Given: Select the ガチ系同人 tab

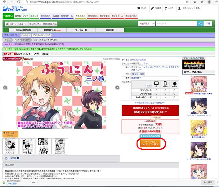Looking at the screenshot, I should pos(80,16).
